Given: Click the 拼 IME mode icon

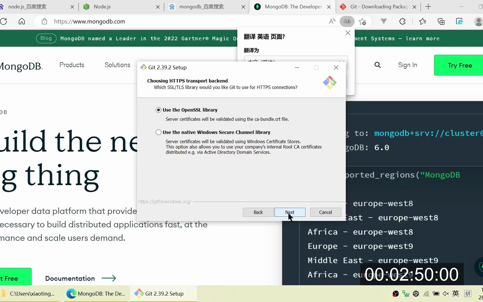Looking at the screenshot, I should coord(468,293).
